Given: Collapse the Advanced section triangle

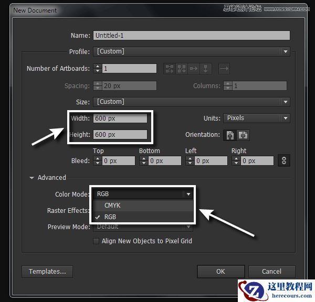Looking at the screenshot, I should coord(31,178).
